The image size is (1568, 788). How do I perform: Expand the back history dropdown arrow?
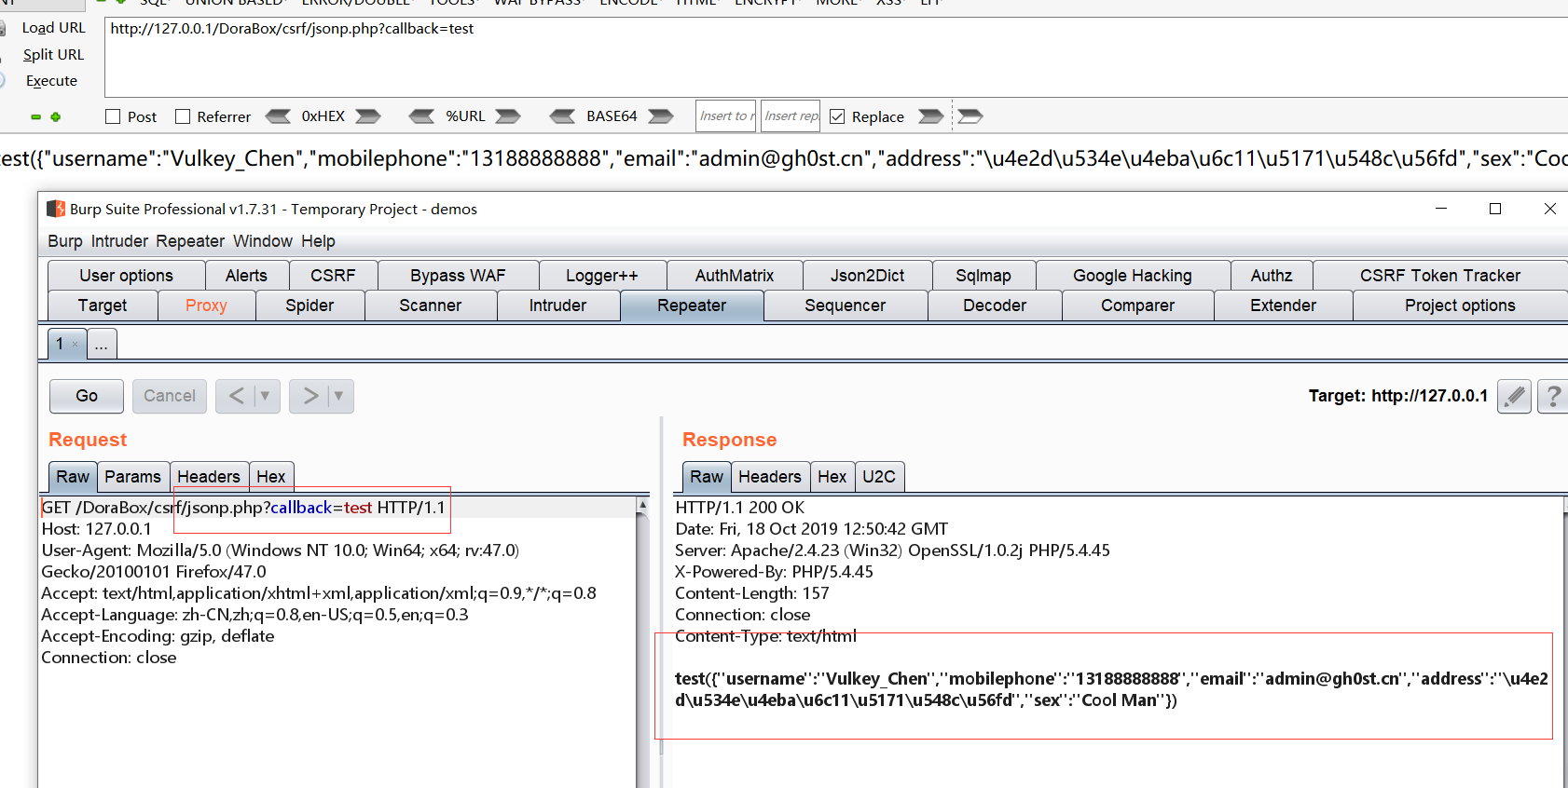click(266, 396)
